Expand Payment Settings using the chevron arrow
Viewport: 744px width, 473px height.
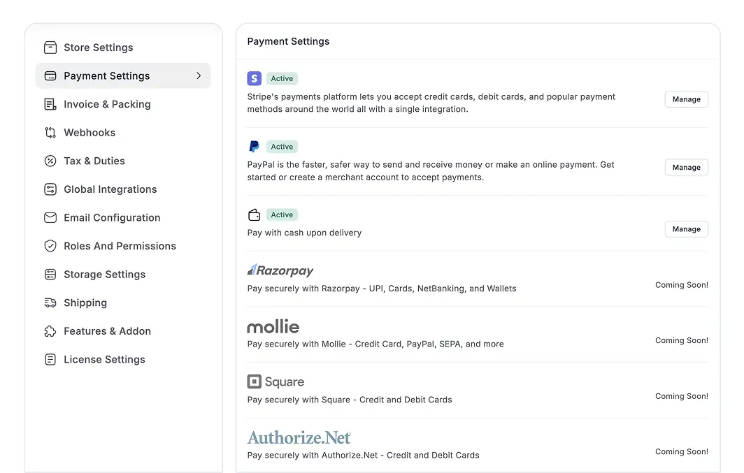(x=199, y=75)
